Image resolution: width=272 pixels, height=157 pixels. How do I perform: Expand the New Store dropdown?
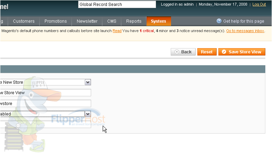[x=88, y=82]
